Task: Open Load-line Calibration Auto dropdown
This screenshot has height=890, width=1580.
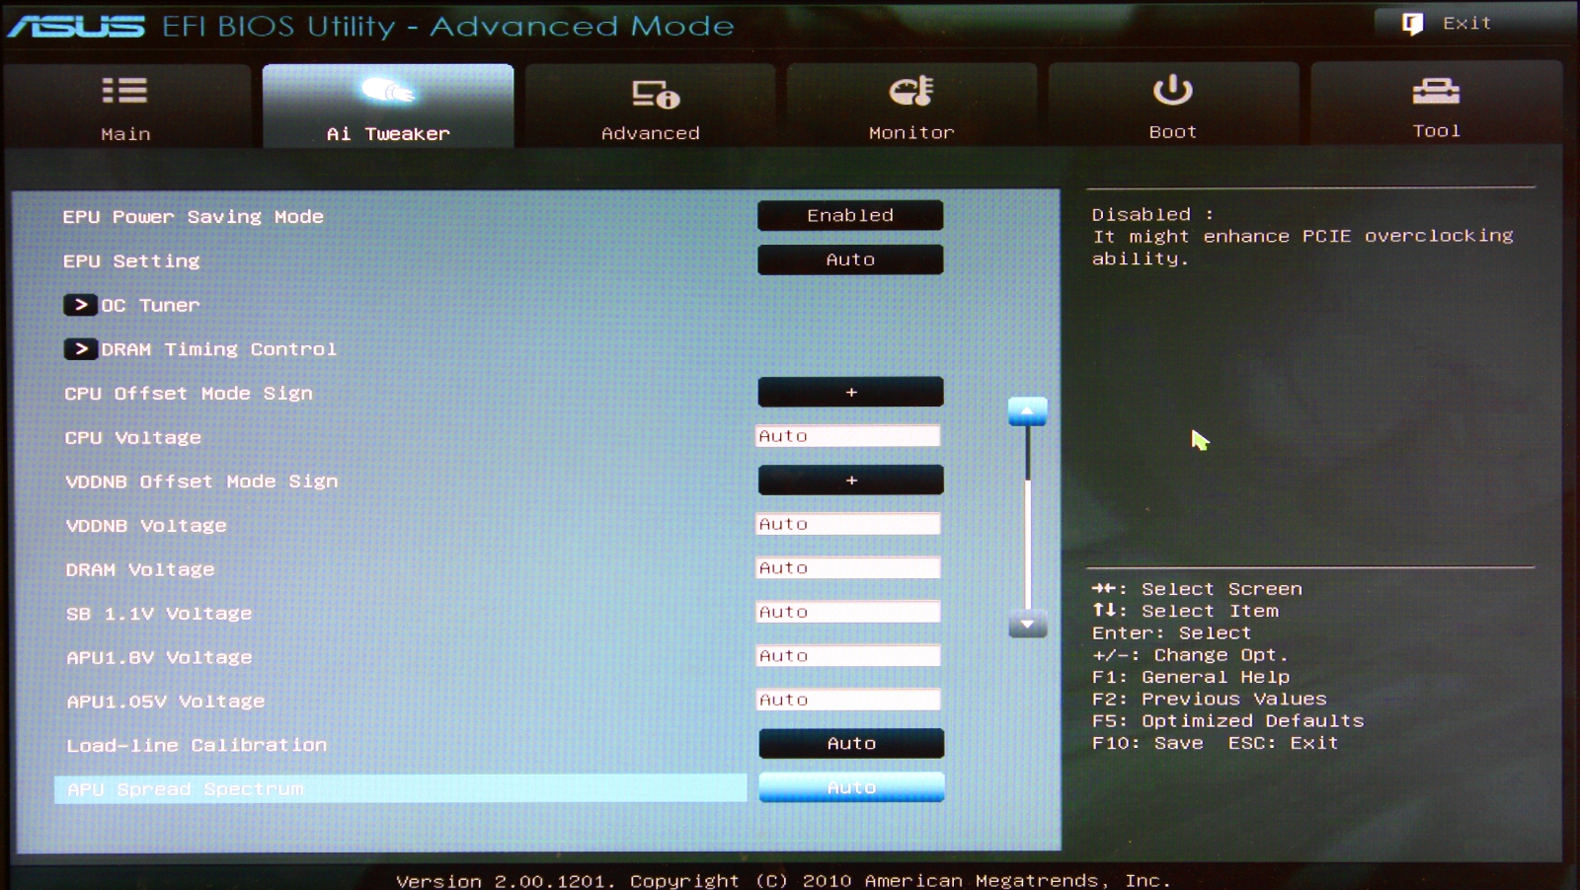Action: point(850,743)
